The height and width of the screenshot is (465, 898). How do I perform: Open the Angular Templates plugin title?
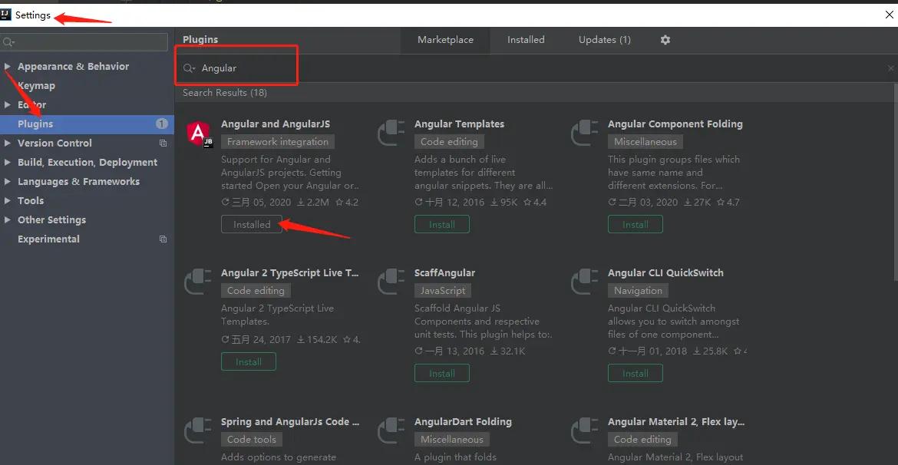459,124
